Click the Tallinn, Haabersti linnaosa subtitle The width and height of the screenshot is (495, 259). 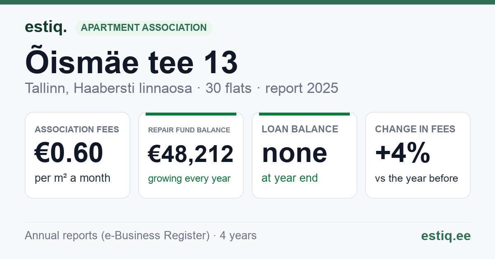(x=108, y=88)
